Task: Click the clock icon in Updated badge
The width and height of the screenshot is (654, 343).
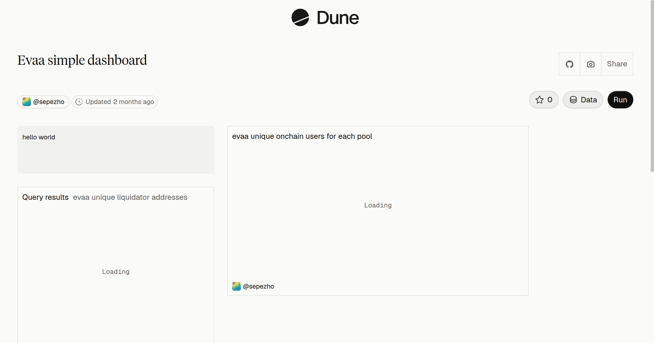Action: click(x=79, y=102)
